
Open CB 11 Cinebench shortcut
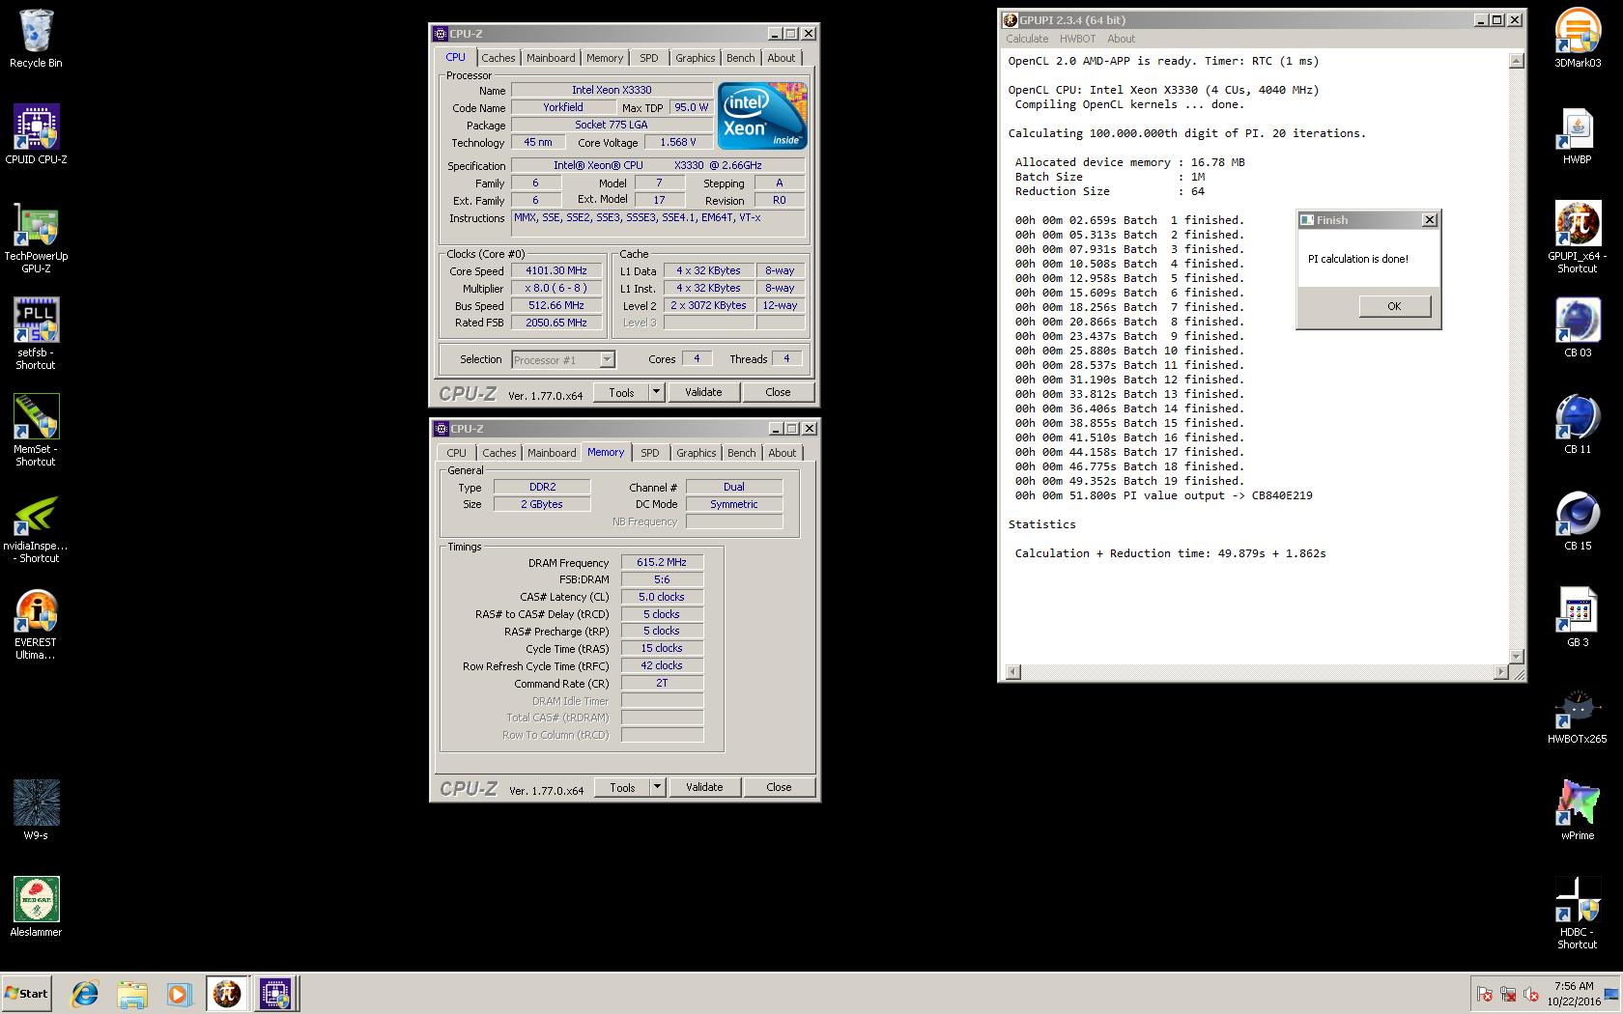tap(1578, 425)
